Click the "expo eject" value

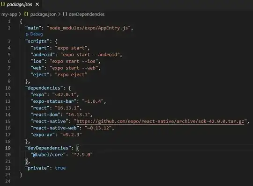(x=71, y=75)
